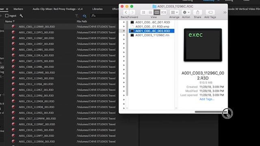Click the Finder horizontal scrollbar
The image size is (260, 146).
[211, 112]
